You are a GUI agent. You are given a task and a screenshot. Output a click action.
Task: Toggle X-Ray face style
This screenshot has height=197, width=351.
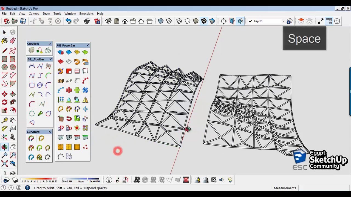[161, 21]
